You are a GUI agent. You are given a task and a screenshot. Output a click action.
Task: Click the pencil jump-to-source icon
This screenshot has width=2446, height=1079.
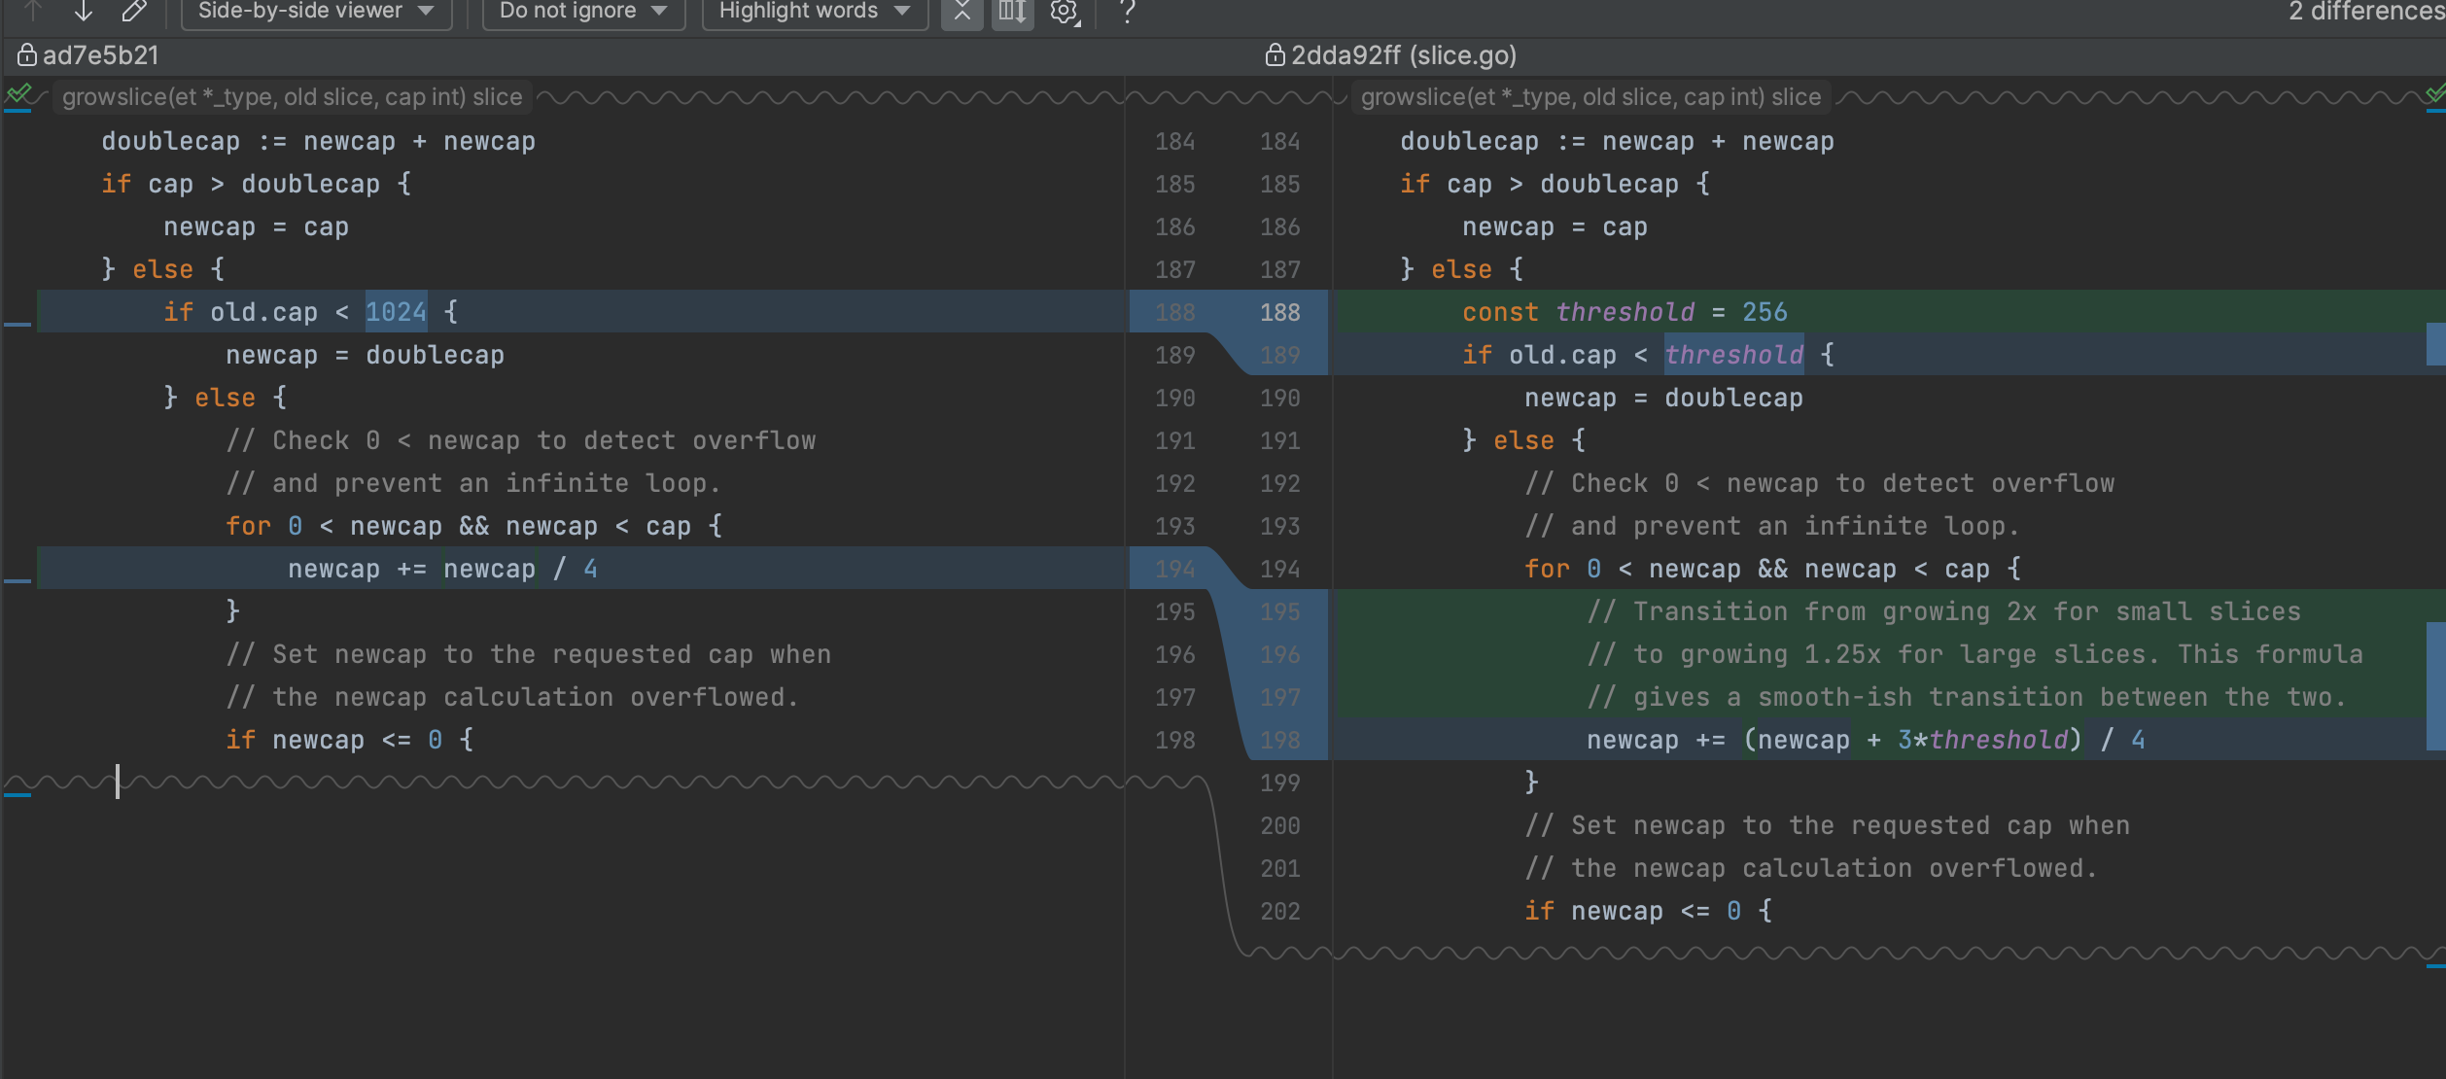134,11
